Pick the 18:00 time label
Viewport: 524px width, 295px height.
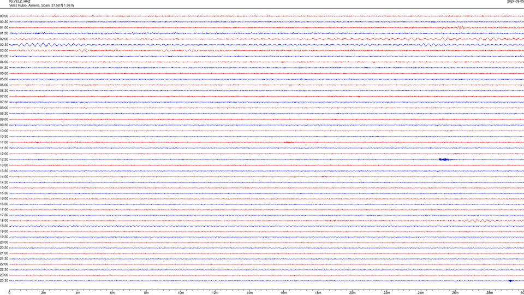tap(4, 220)
